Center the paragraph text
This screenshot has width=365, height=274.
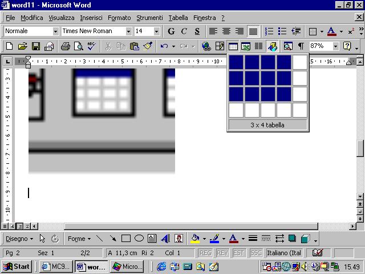pyautogui.click(x=226, y=31)
